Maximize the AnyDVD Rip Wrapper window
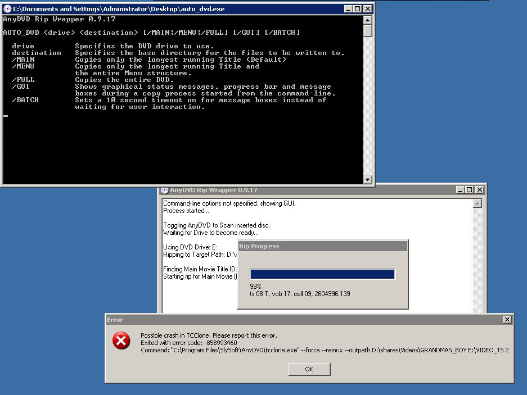Screen dimensions: 527x395 [x=470, y=190]
